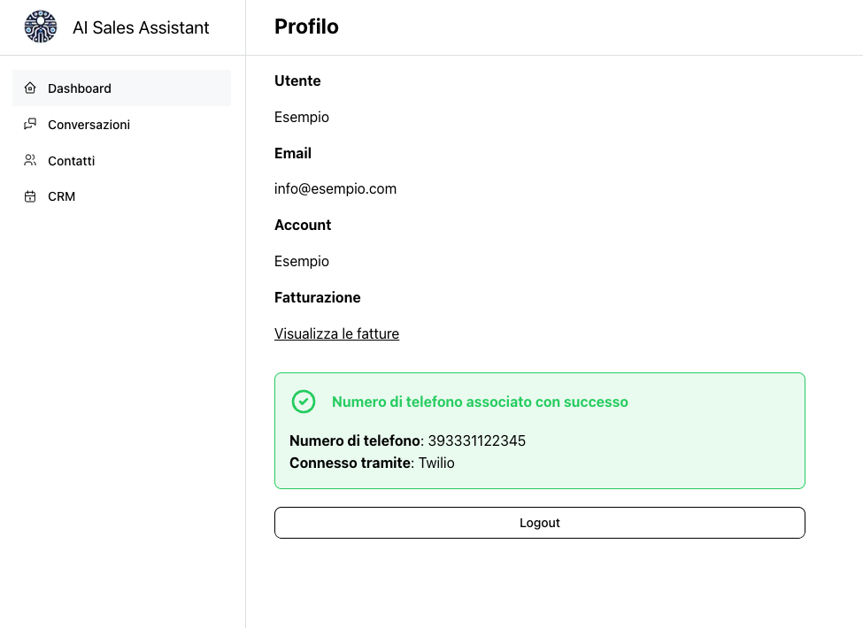This screenshot has height=628, width=863.
Task: Open the Dashboard menu item
Action: coord(121,88)
